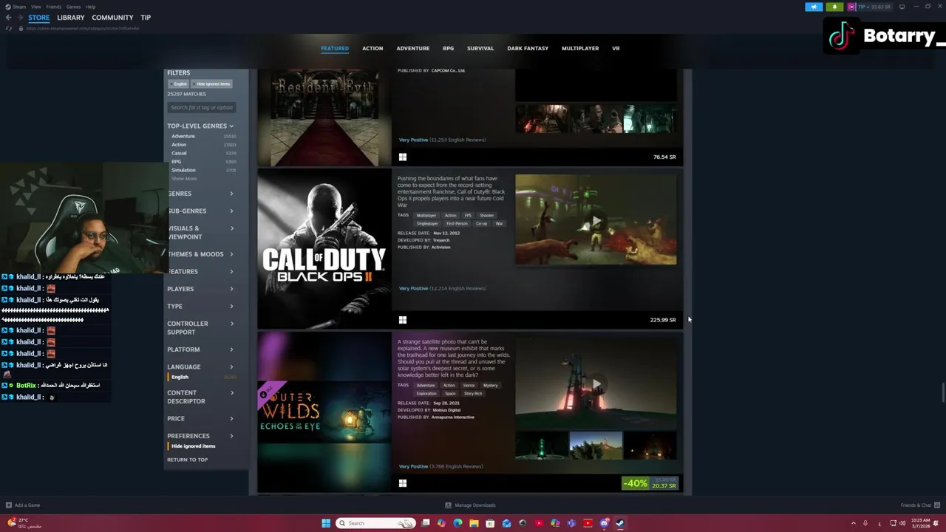Click the Add a Game plus icon

(x=9, y=505)
